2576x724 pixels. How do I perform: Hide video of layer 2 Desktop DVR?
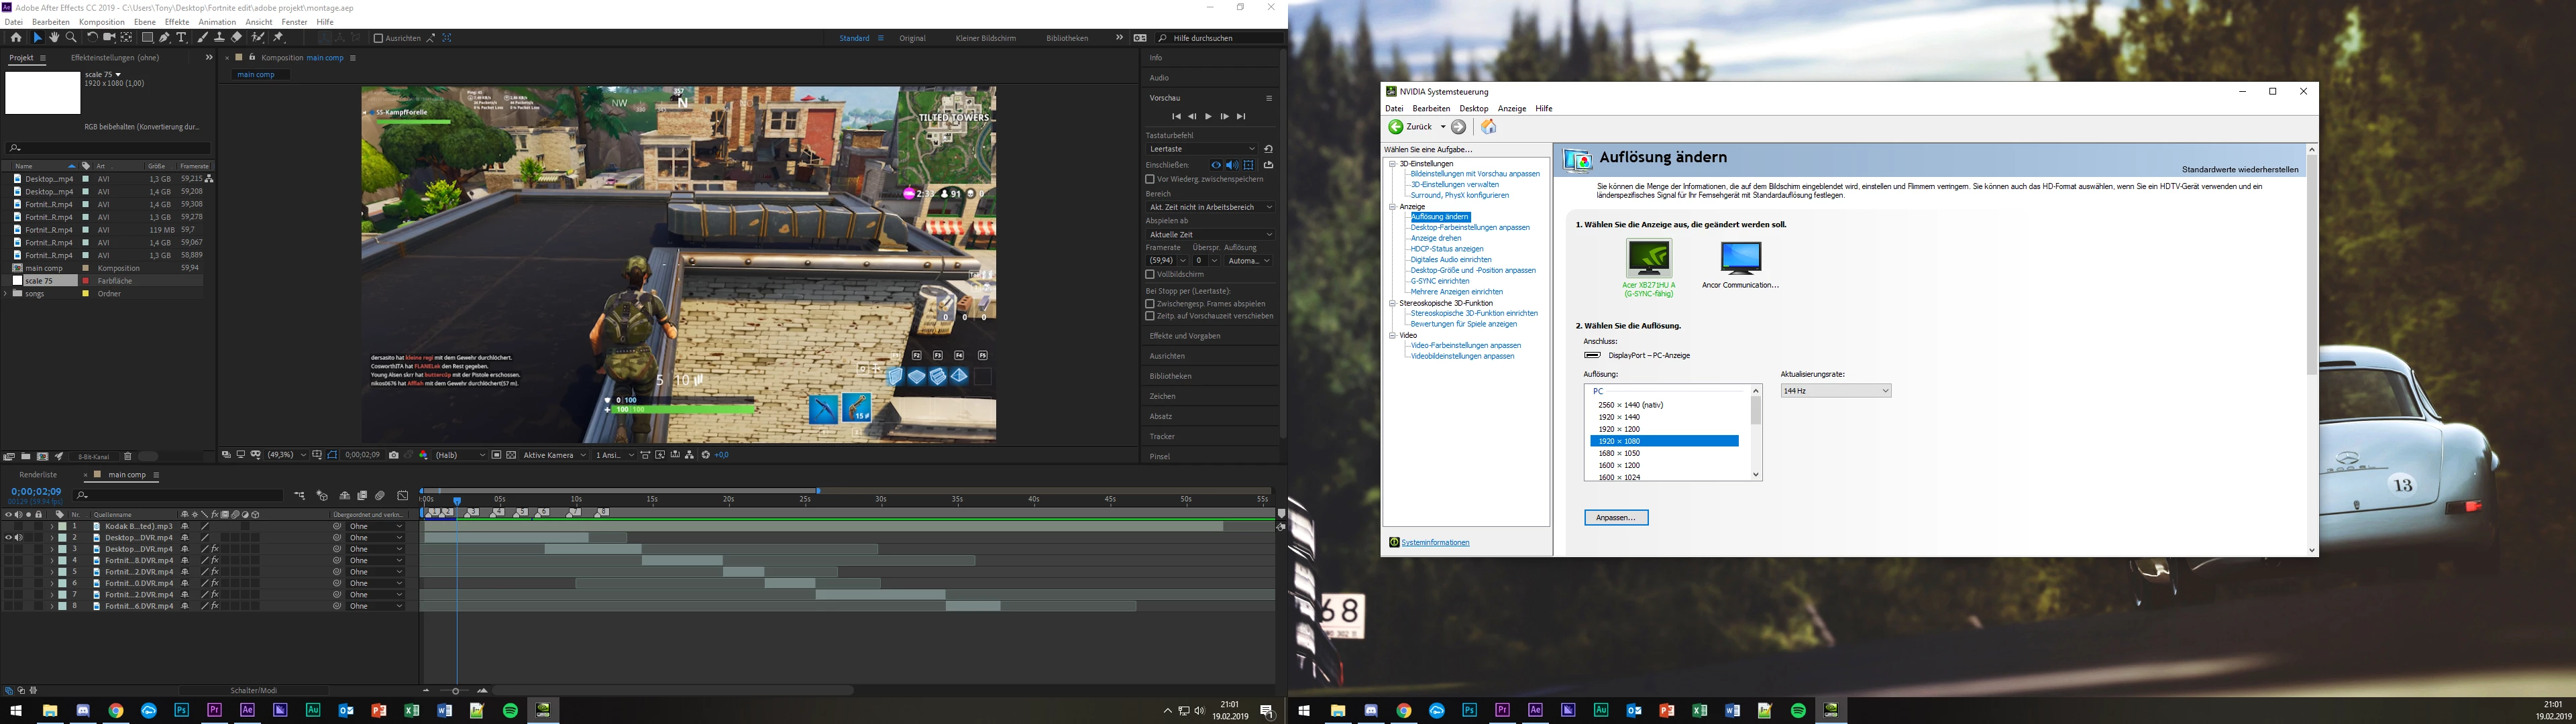coord(8,538)
